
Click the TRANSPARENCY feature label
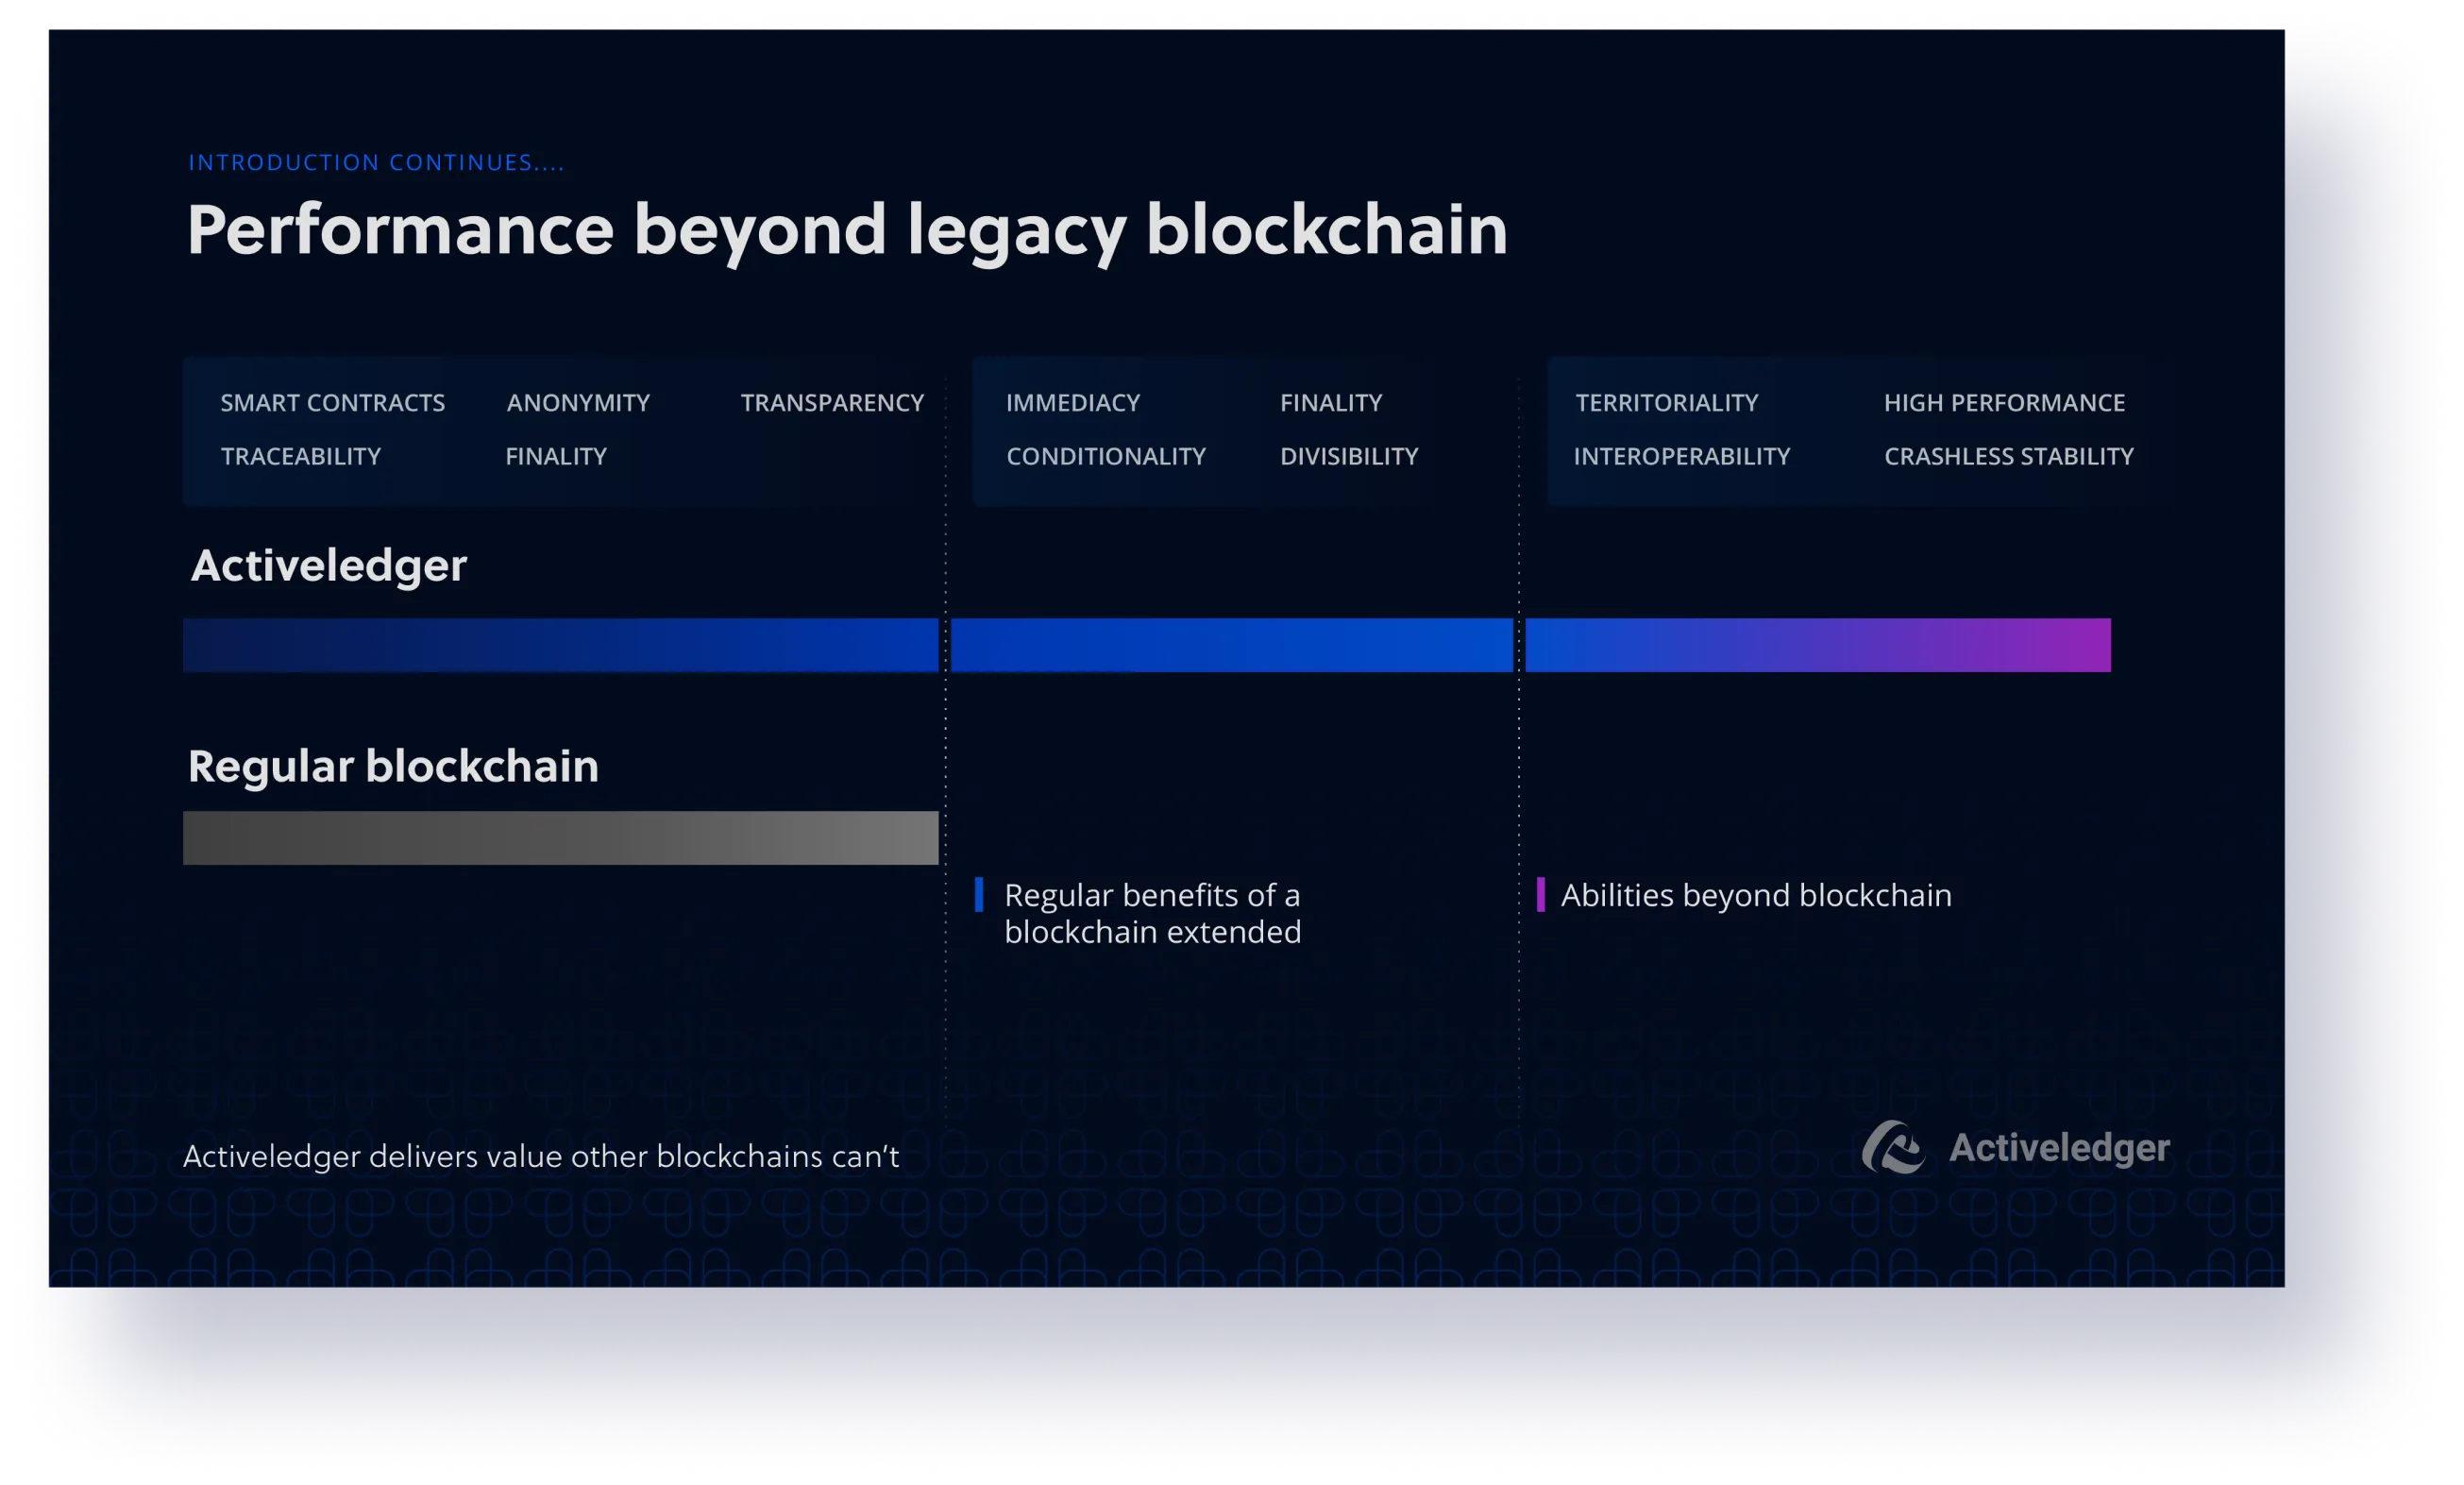point(832,403)
